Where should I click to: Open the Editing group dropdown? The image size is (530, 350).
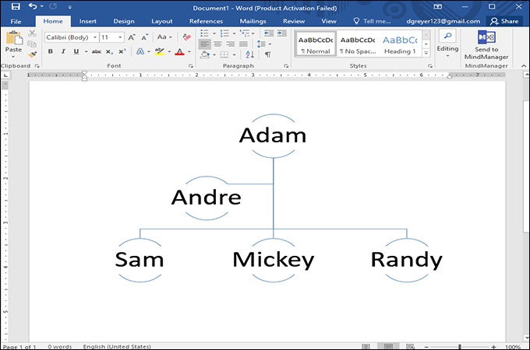click(x=447, y=44)
